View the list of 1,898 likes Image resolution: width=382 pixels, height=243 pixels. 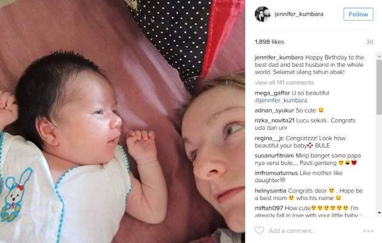pyautogui.click(x=269, y=42)
